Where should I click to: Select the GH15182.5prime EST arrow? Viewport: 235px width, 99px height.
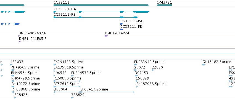204,65
